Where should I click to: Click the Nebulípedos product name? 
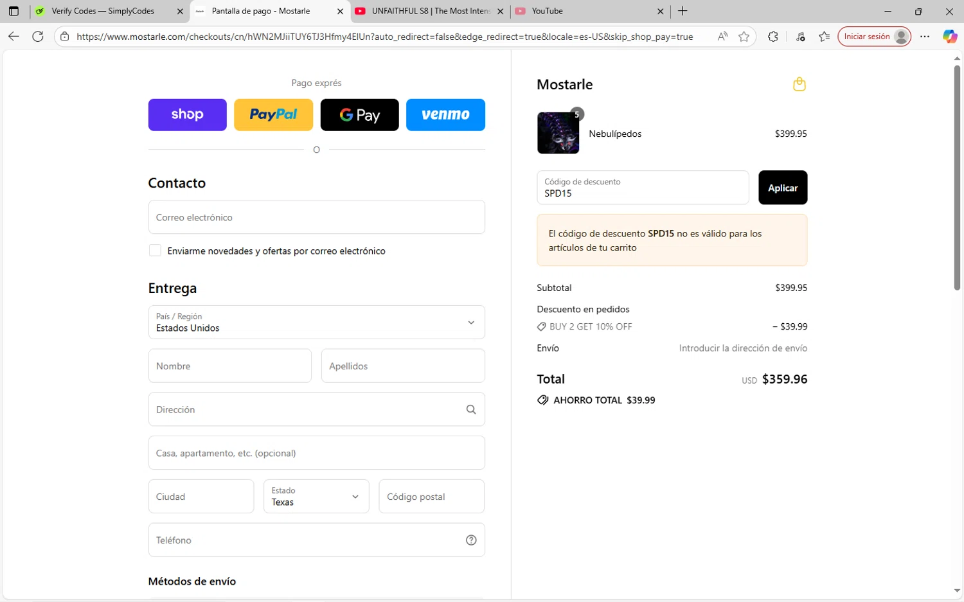(615, 134)
